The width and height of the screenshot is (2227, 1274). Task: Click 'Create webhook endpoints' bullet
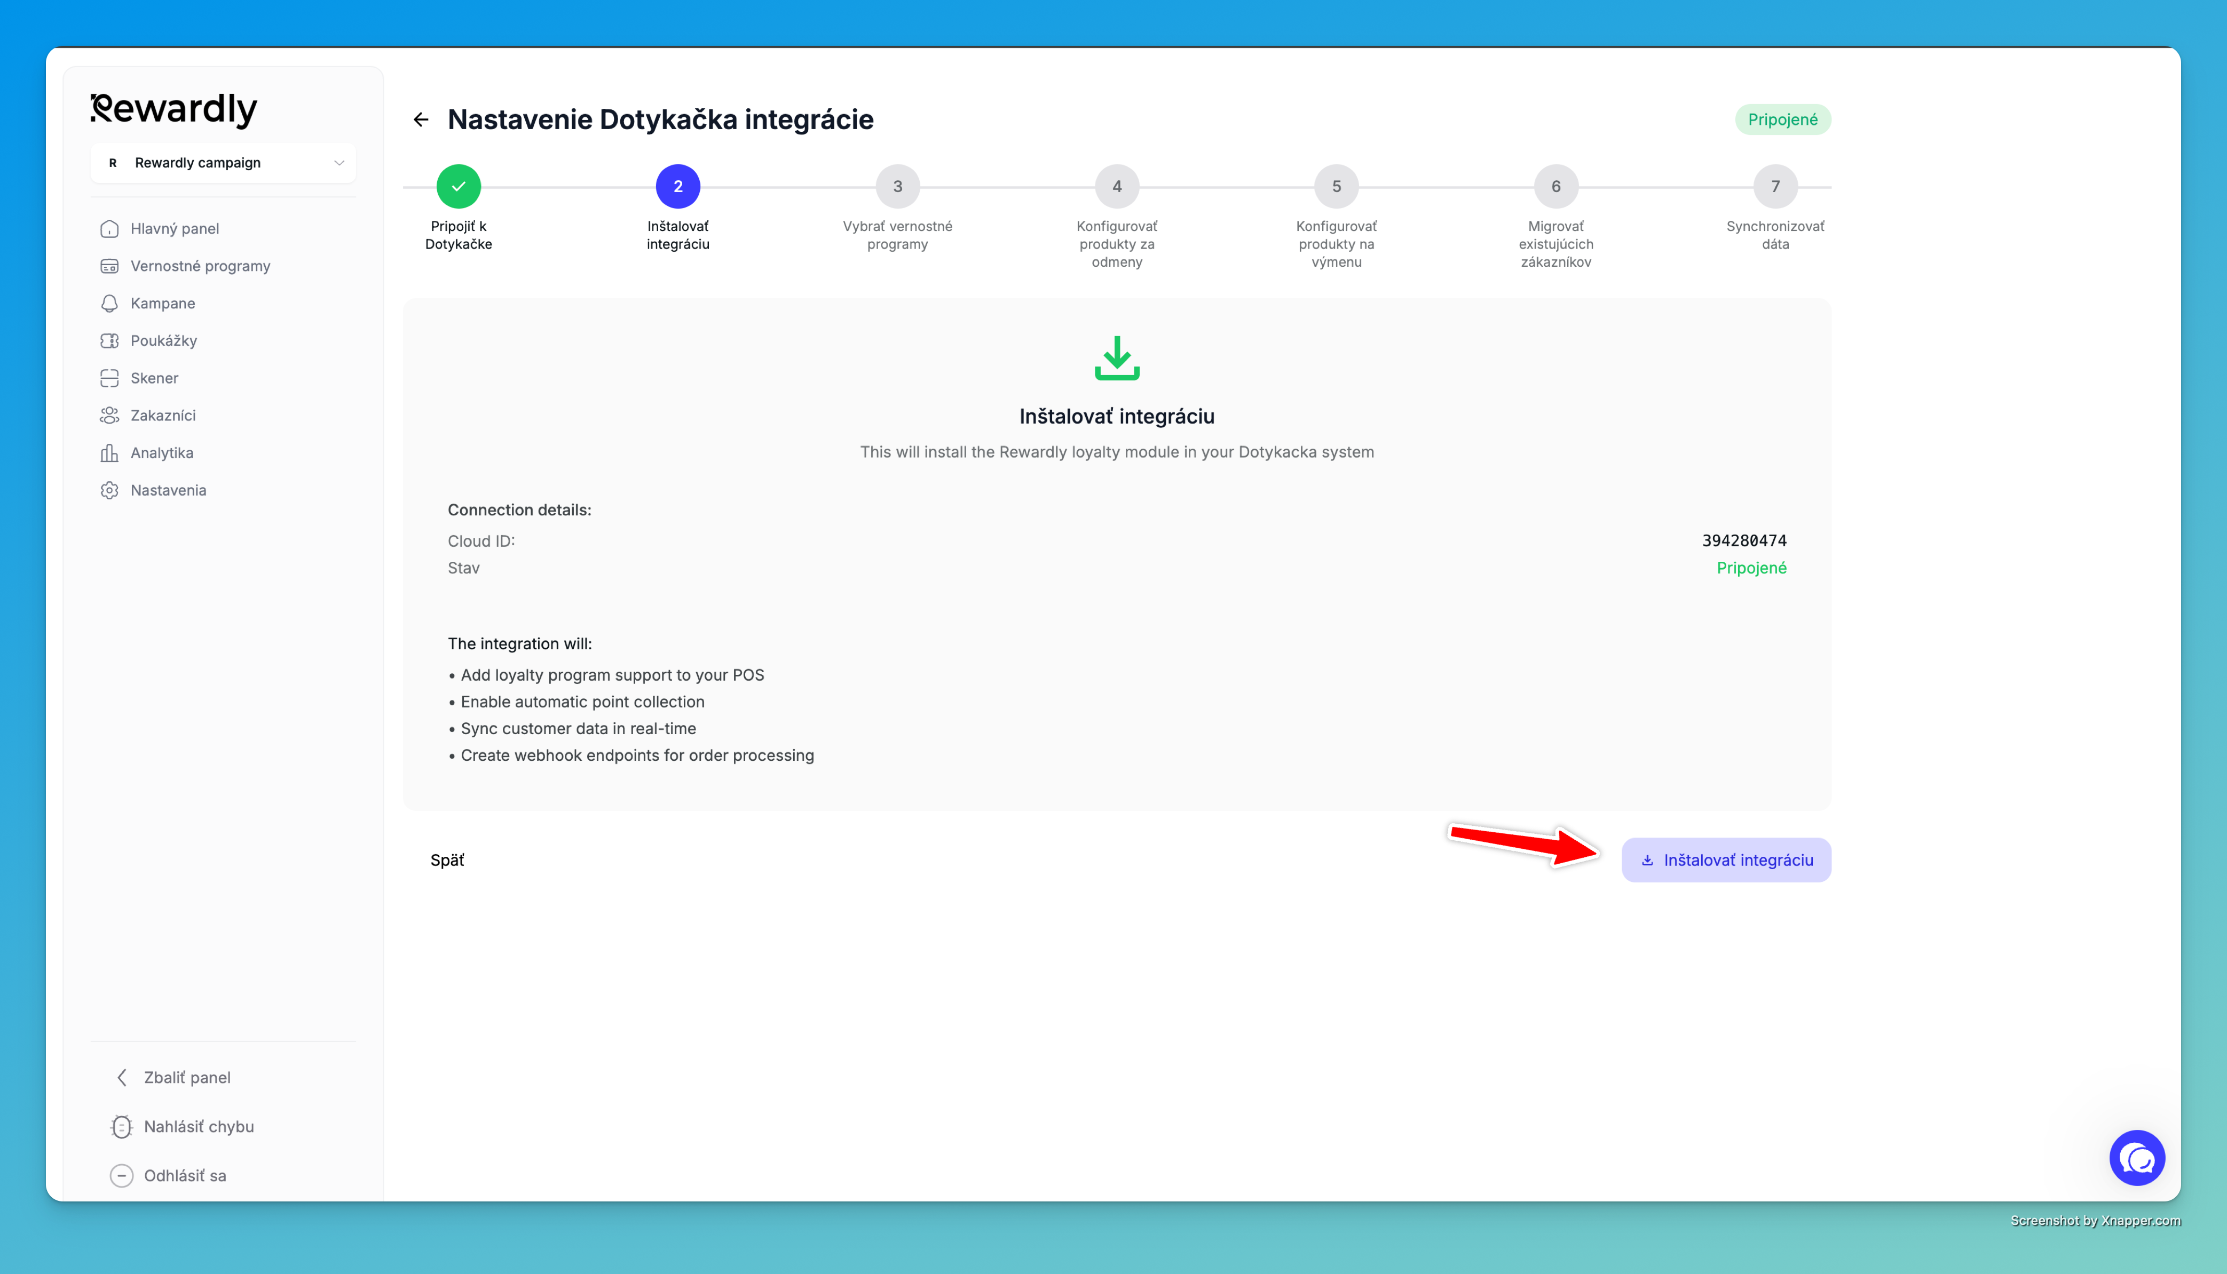(x=630, y=755)
